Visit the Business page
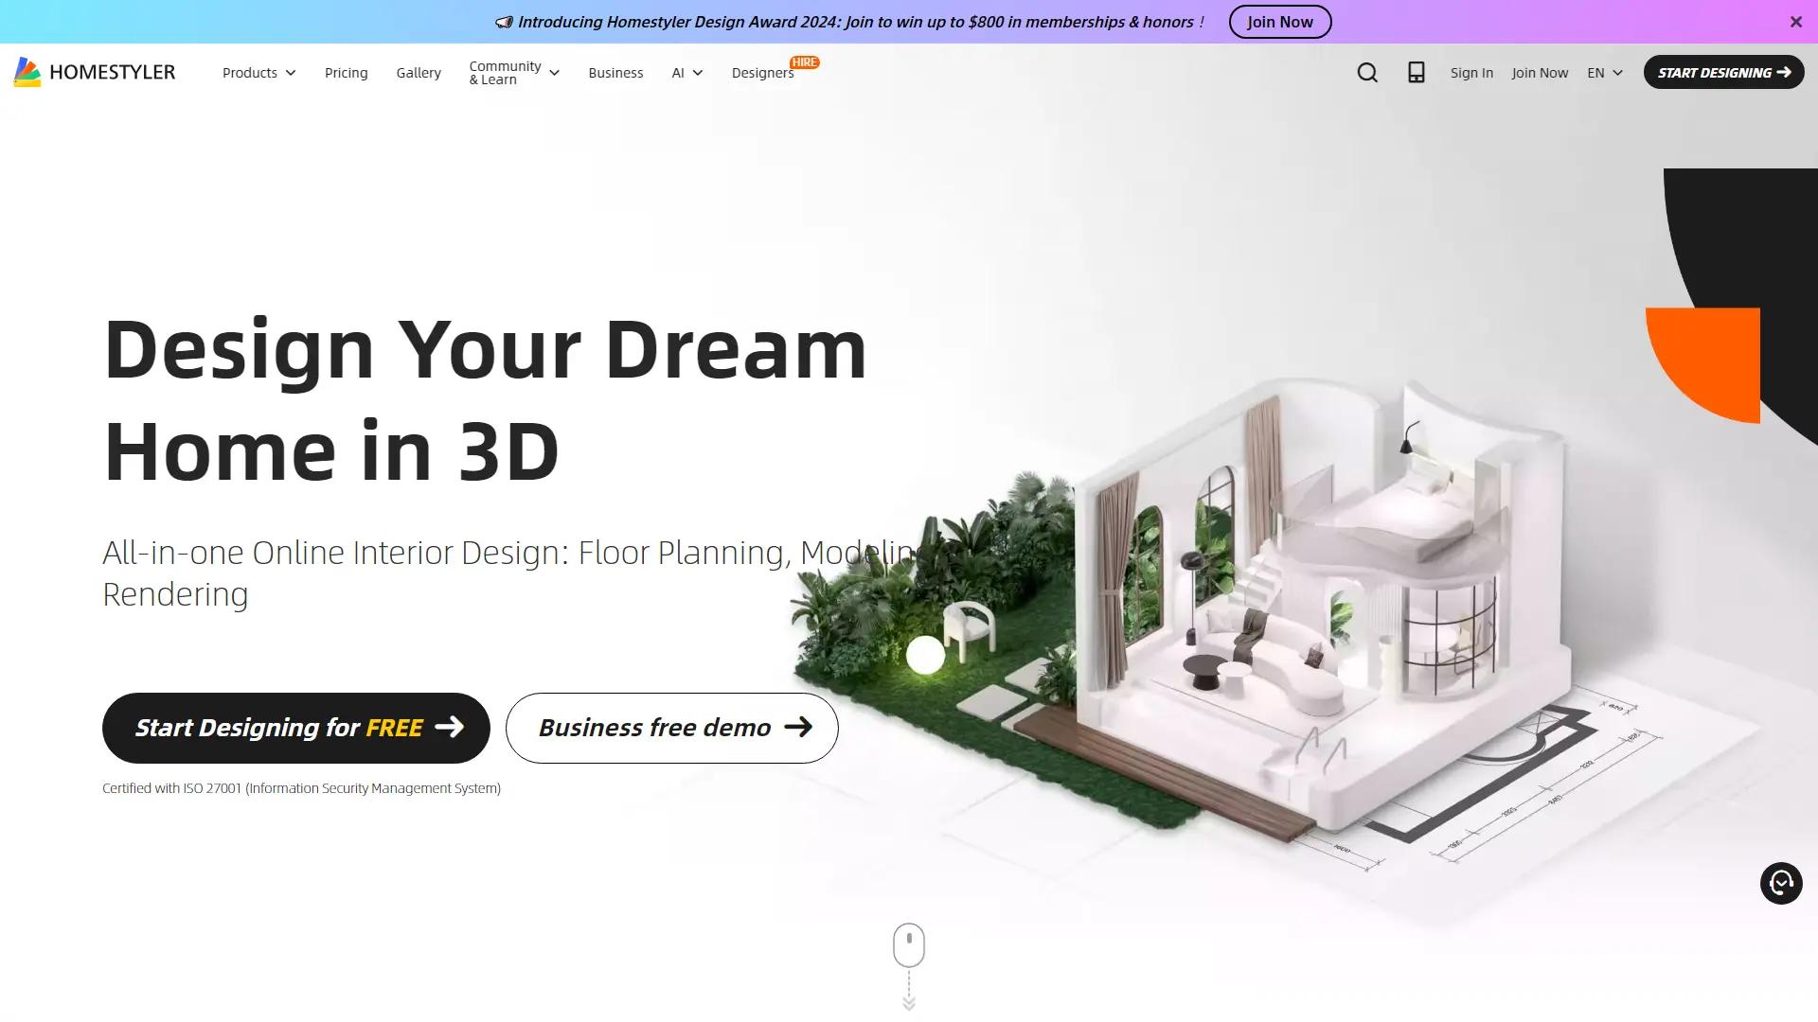1818x1022 pixels. (615, 72)
